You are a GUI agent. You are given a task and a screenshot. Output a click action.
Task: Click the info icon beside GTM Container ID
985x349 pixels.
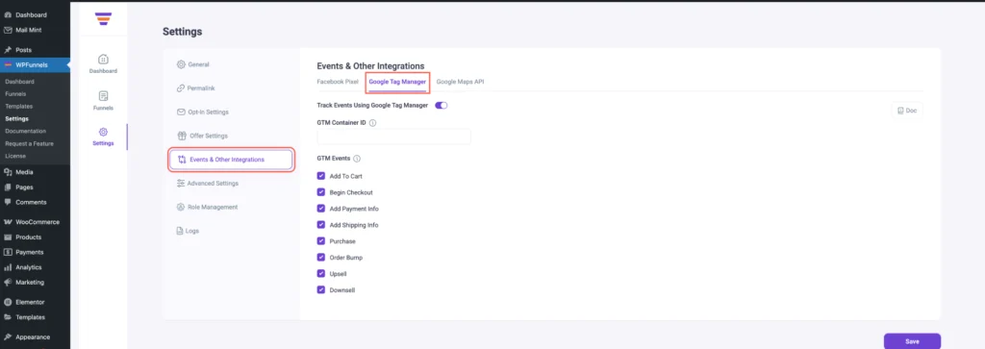[372, 123]
